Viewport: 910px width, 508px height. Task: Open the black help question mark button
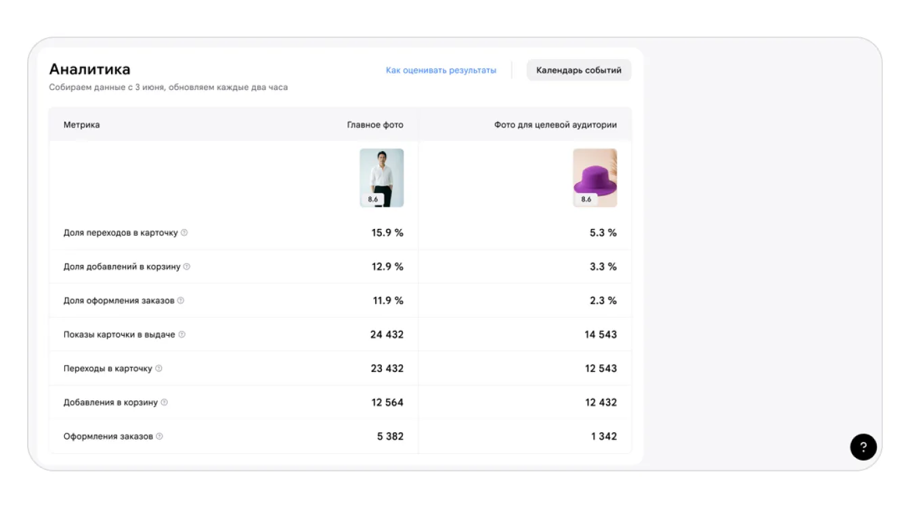(x=863, y=447)
